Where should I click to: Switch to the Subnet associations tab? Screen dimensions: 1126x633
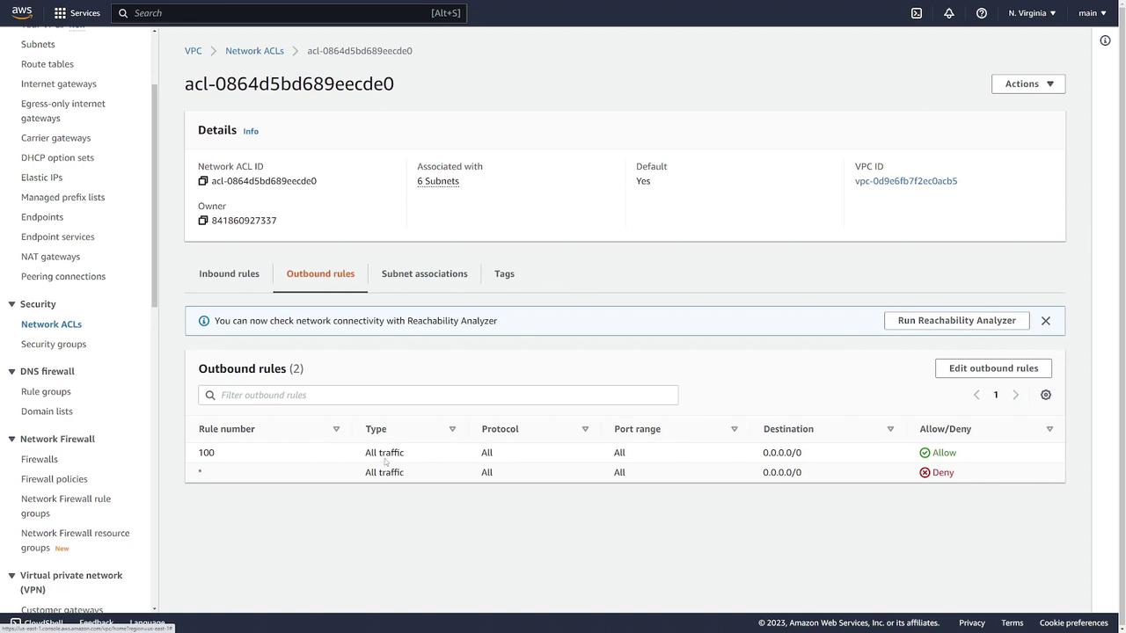point(424,273)
